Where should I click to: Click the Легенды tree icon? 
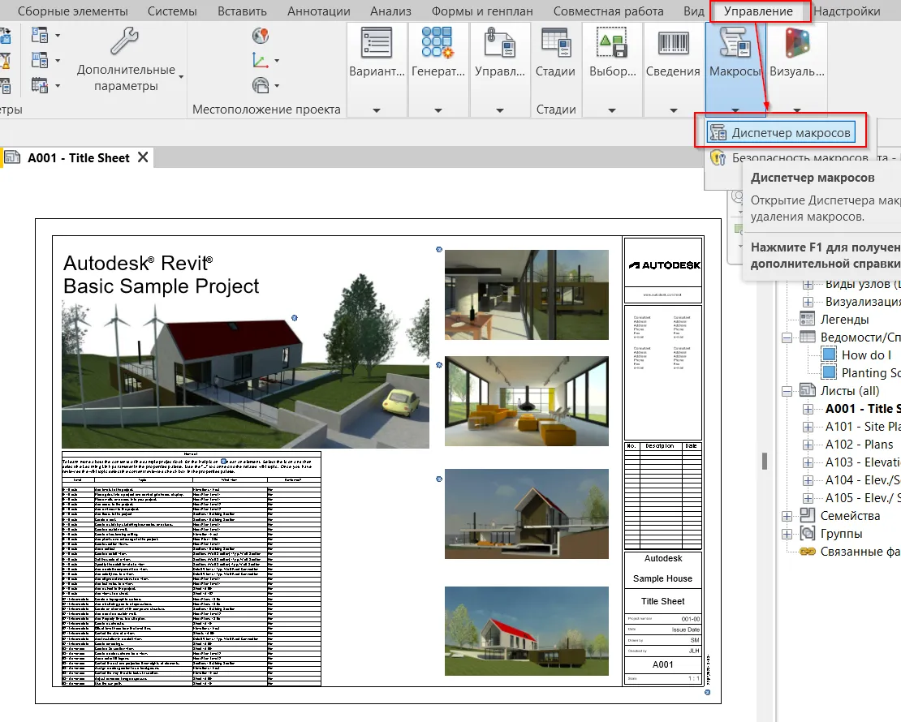tap(808, 319)
